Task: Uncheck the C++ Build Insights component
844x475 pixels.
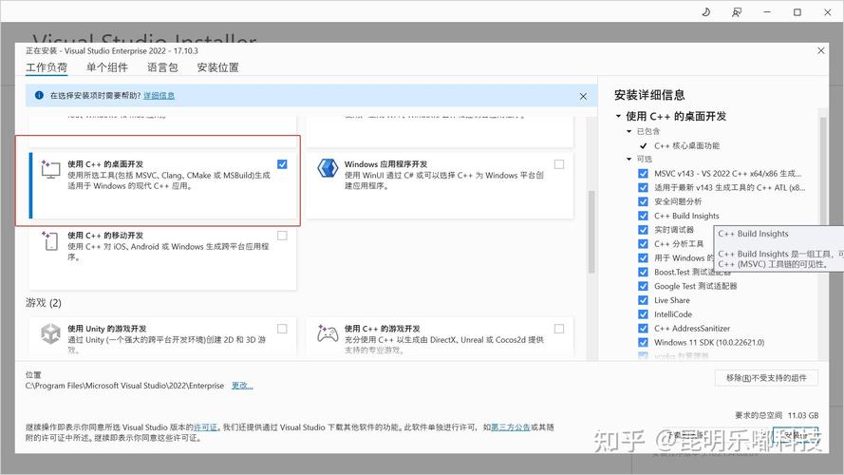Action: pos(643,216)
